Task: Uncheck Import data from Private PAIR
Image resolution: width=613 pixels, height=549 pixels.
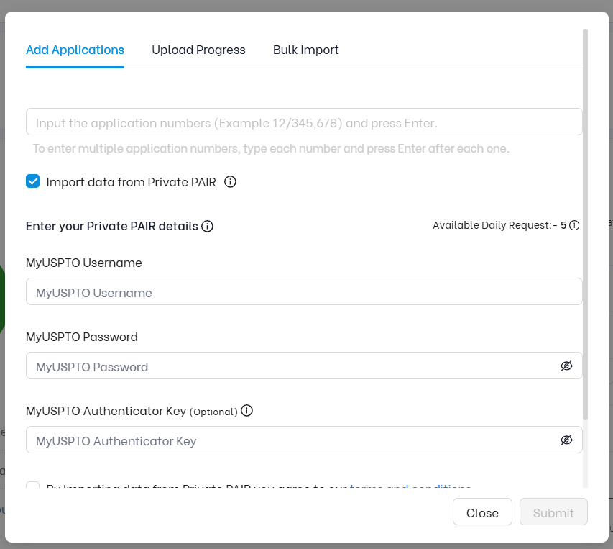Action: 33,181
